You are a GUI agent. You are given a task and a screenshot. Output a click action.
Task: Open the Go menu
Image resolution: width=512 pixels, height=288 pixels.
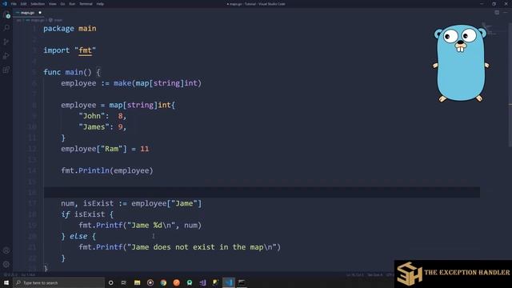62,4
